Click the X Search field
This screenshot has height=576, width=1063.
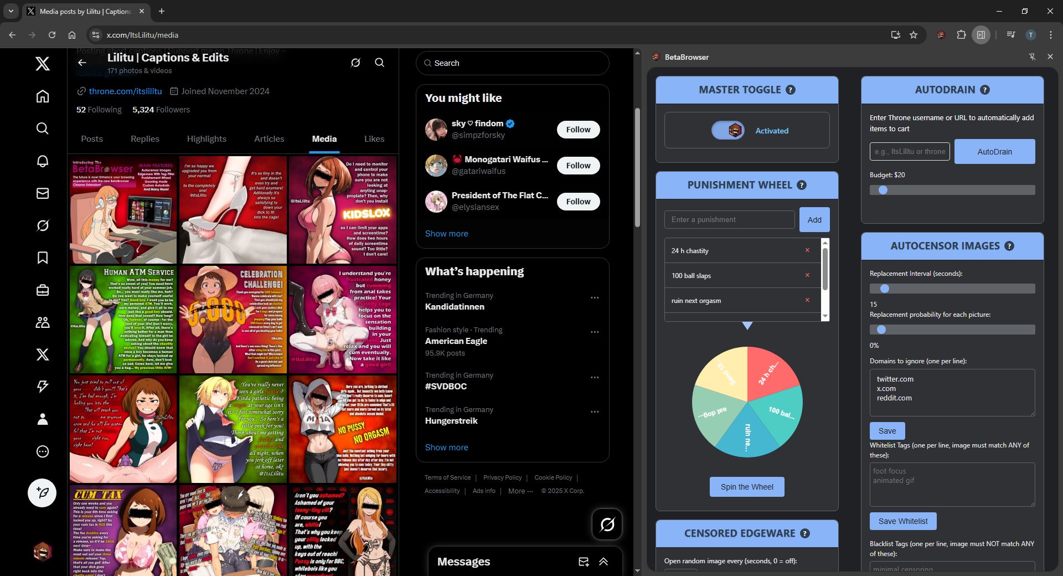[512, 63]
